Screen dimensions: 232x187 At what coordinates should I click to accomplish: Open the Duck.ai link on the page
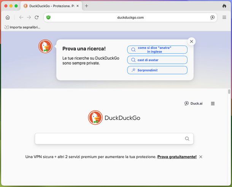pyautogui.click(x=194, y=103)
